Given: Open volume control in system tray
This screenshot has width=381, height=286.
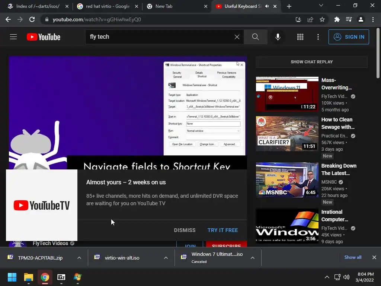Looking at the screenshot, I should coord(346,277).
